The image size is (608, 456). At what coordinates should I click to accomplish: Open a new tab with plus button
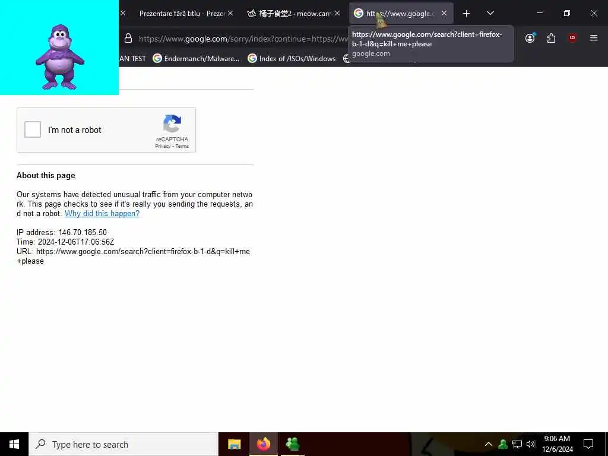tap(467, 14)
